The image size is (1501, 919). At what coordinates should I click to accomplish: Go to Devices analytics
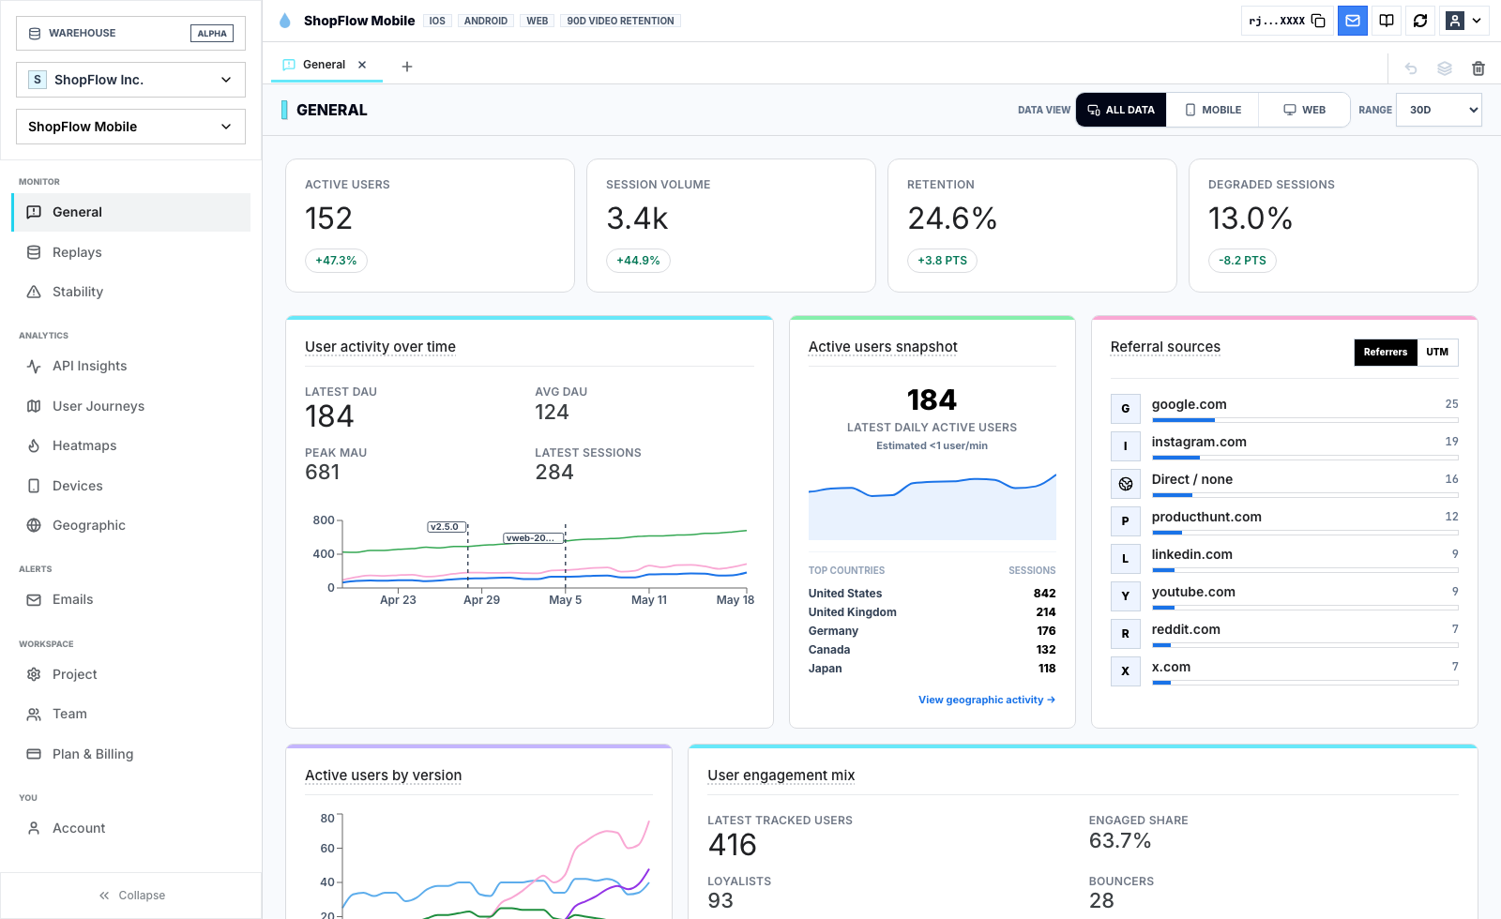[x=131, y=486]
